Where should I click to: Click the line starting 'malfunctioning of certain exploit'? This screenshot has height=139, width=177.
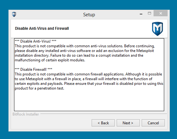(50, 60)
